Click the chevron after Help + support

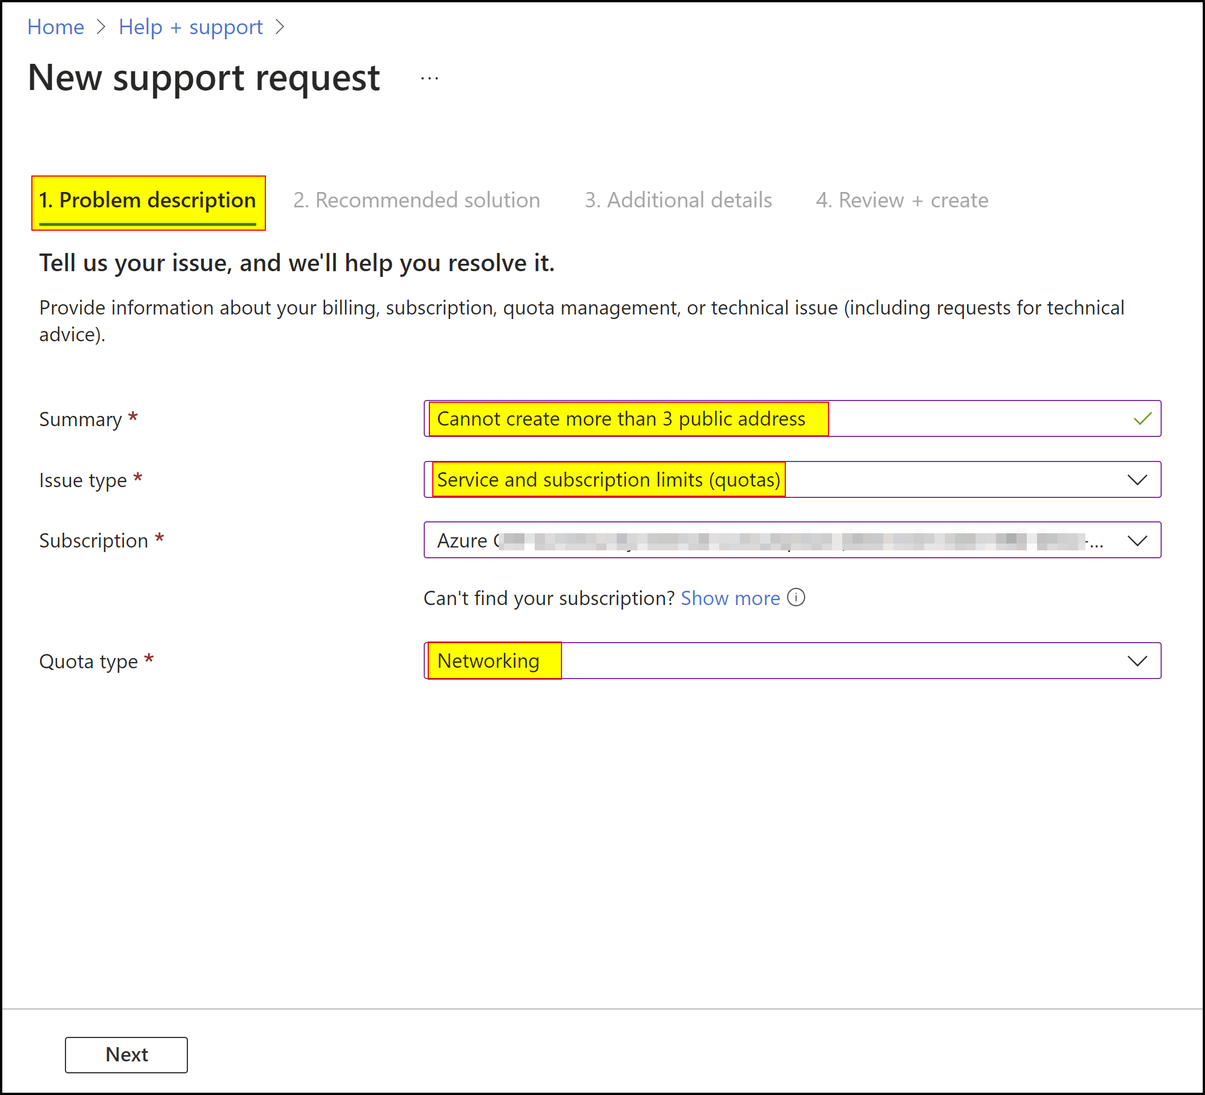click(280, 27)
